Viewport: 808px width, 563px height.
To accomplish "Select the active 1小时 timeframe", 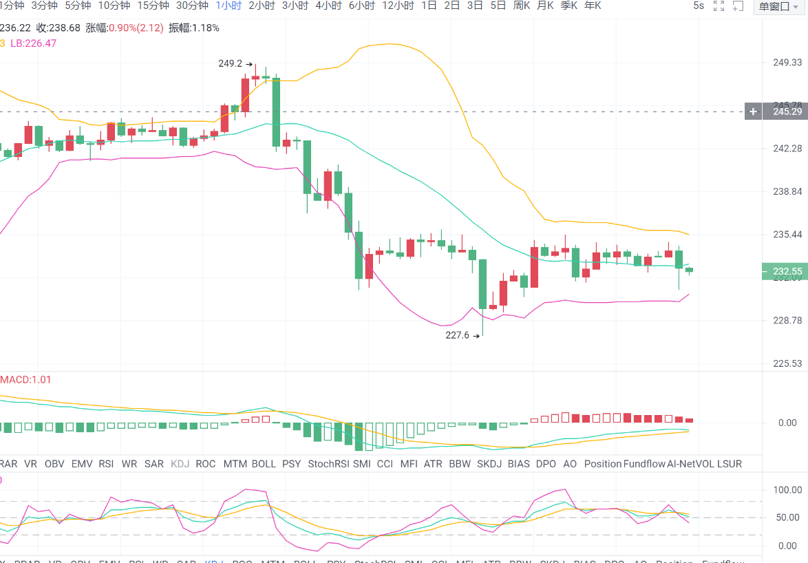I will click(x=228, y=6).
